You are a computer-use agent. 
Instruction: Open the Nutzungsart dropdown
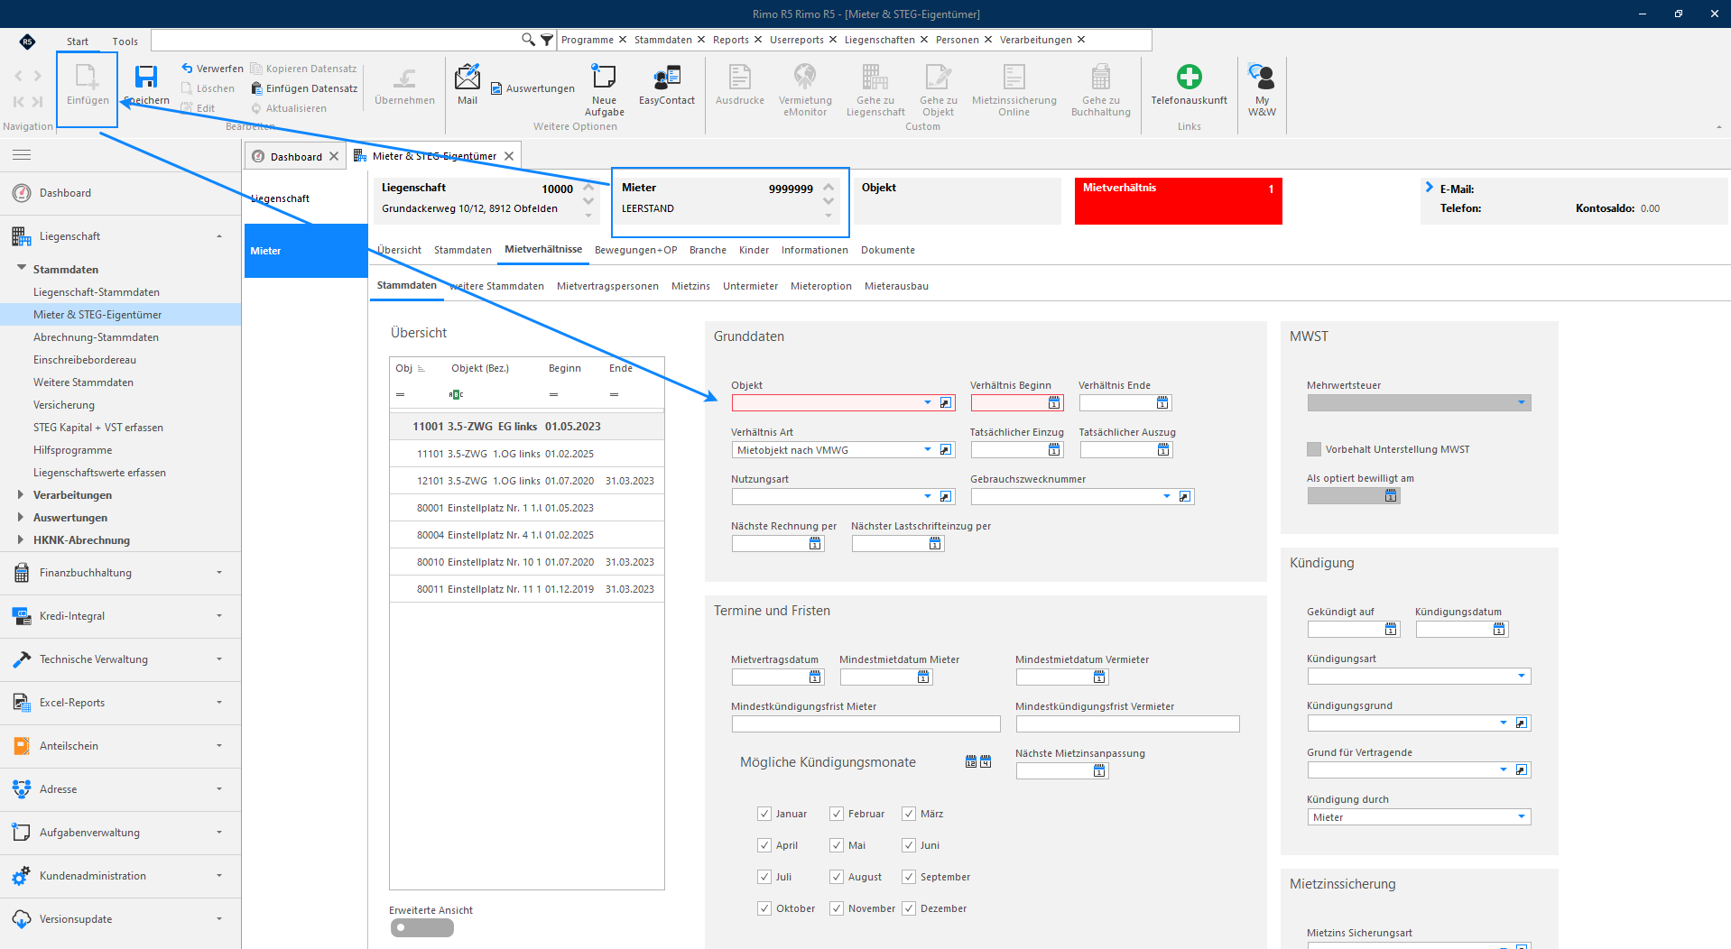(927, 497)
